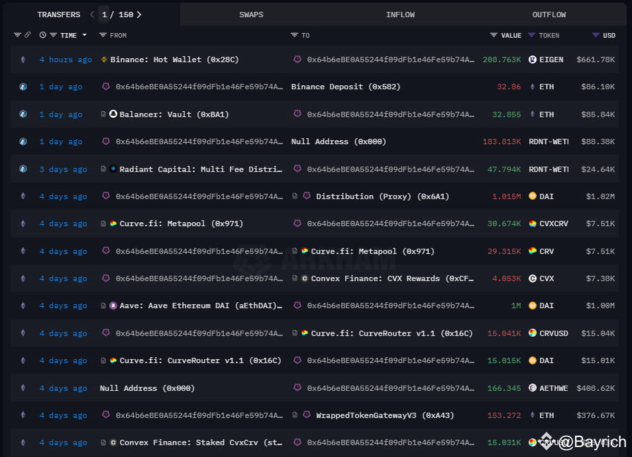Click Curve logo beside CurveRouter recipient
Image resolution: width=632 pixels, height=457 pixels.
[305, 333]
